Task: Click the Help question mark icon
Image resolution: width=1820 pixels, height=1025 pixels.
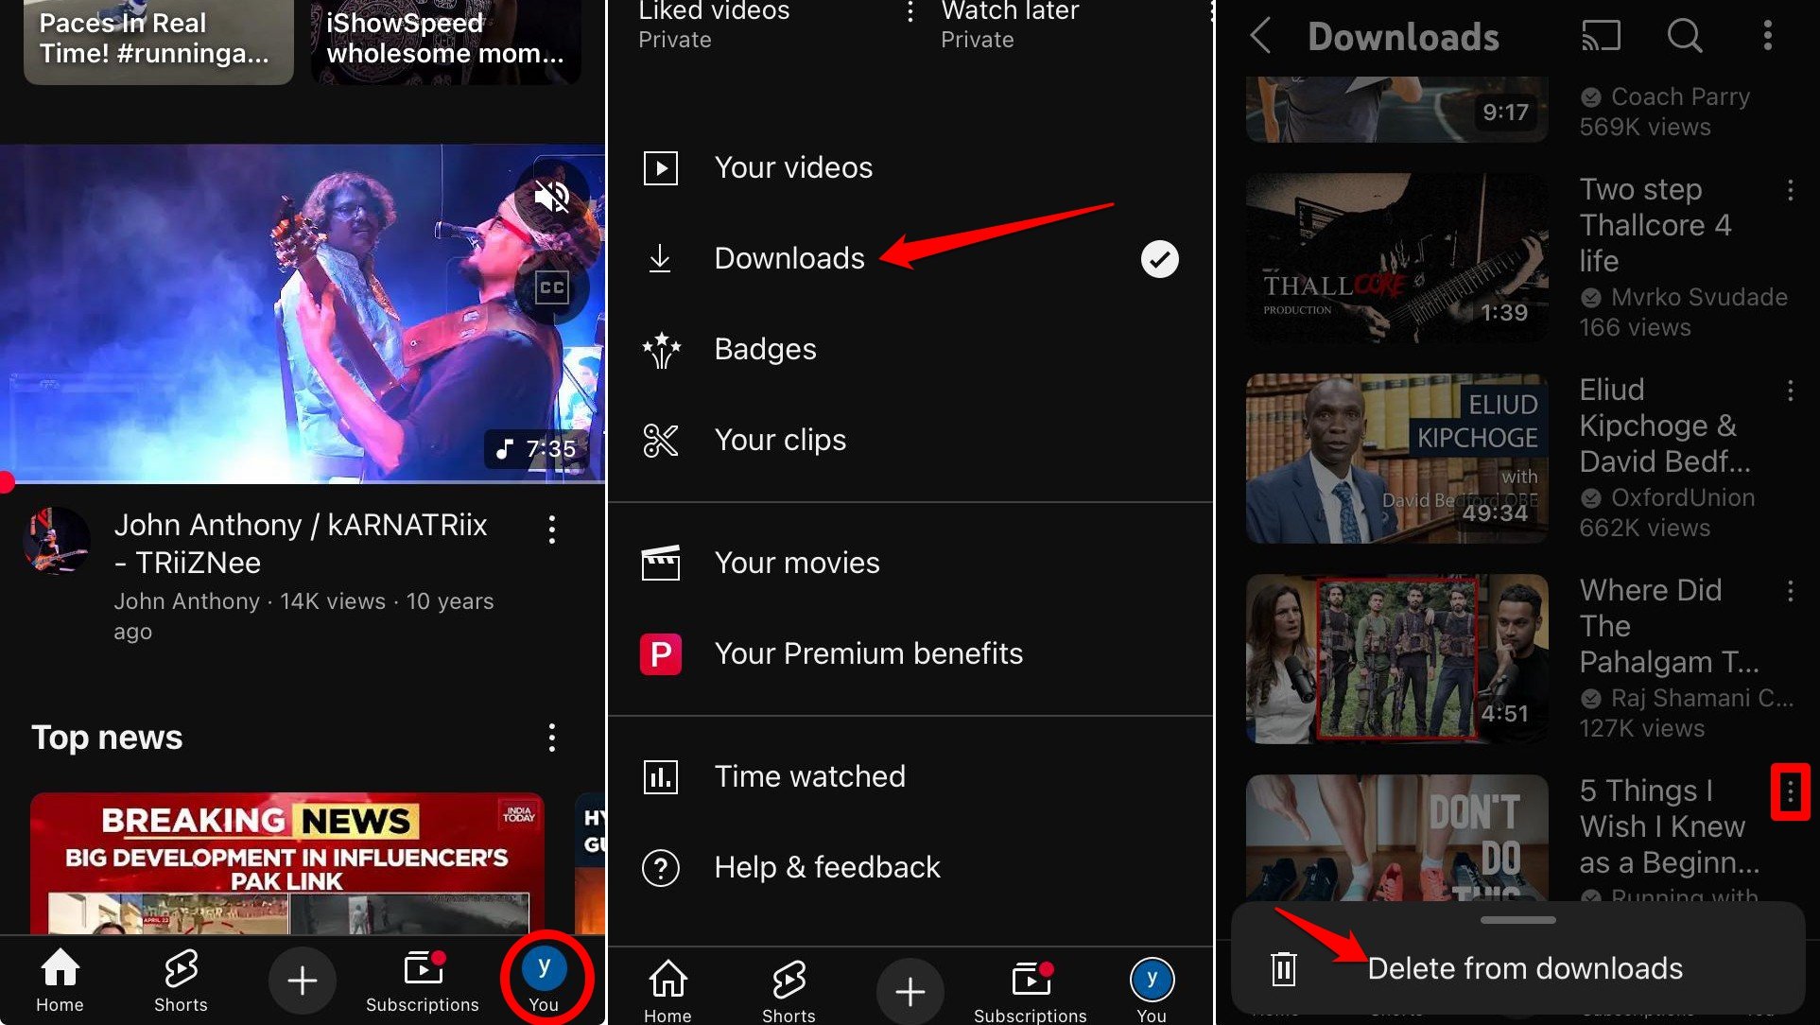Action: 661,867
